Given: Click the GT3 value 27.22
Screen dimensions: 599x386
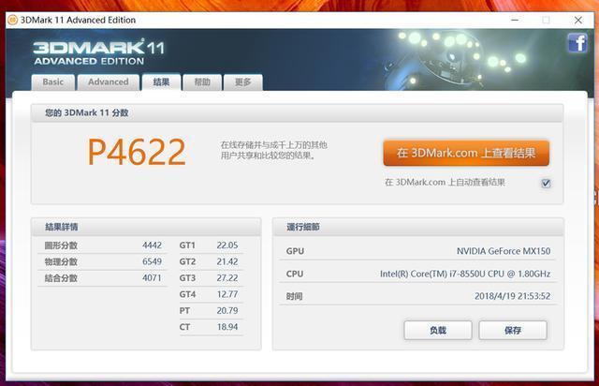Looking at the screenshot, I should click(x=227, y=277).
